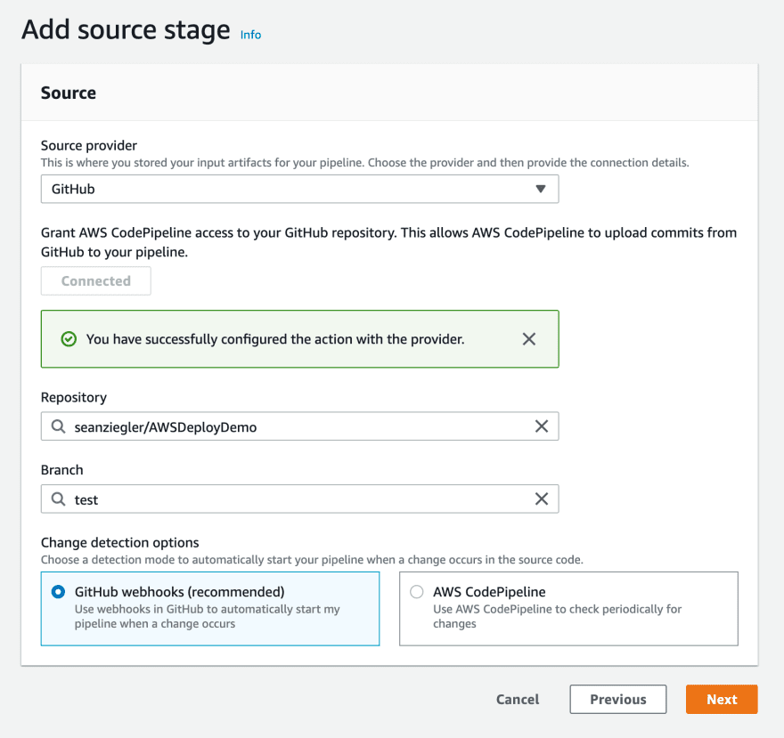
Task: Click the Branch field label
Action: pos(62,470)
